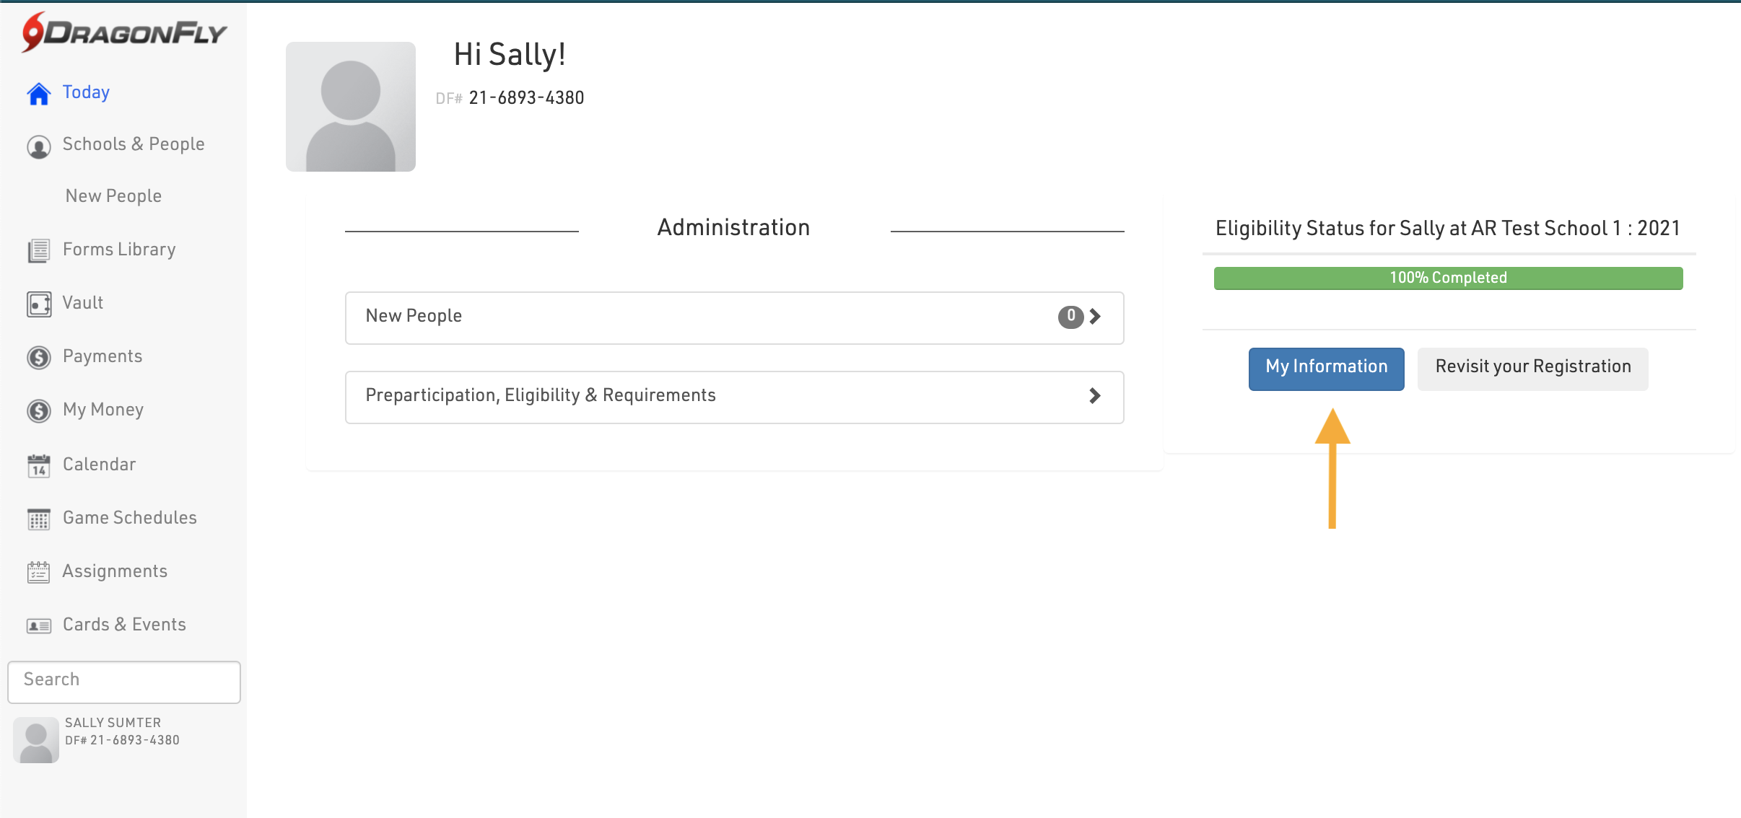The image size is (1741, 818).
Task: Click Revisit your Registration button
Action: [1532, 369]
